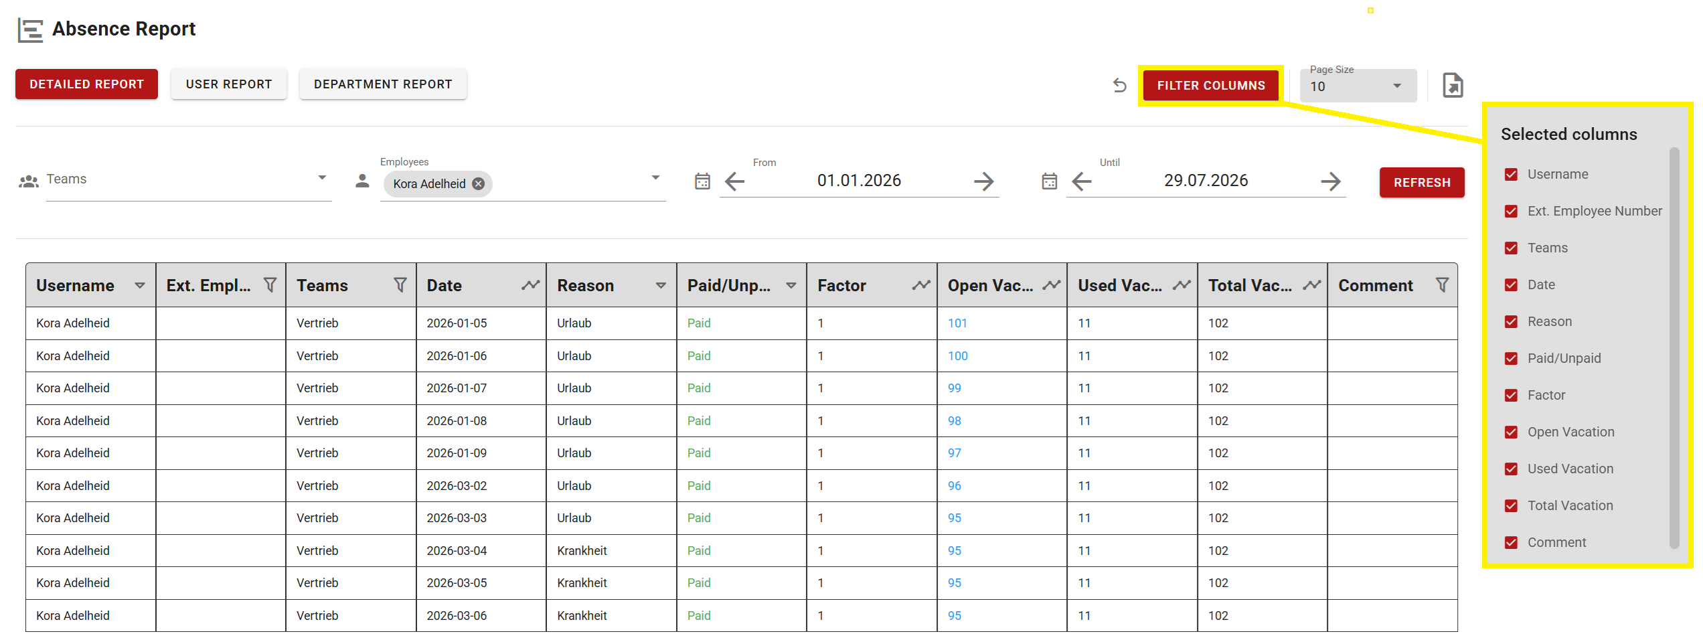The image size is (1703, 644).
Task: Click the undo reset arrow icon
Action: [x=1120, y=86]
